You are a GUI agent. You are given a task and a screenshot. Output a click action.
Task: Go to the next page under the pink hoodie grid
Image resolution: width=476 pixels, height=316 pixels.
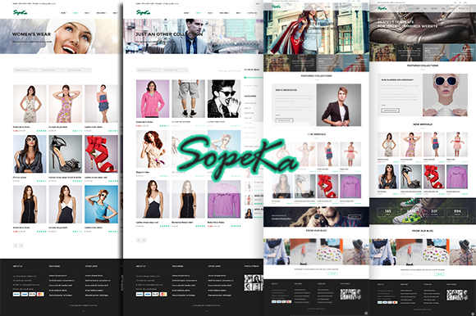(x=144, y=240)
